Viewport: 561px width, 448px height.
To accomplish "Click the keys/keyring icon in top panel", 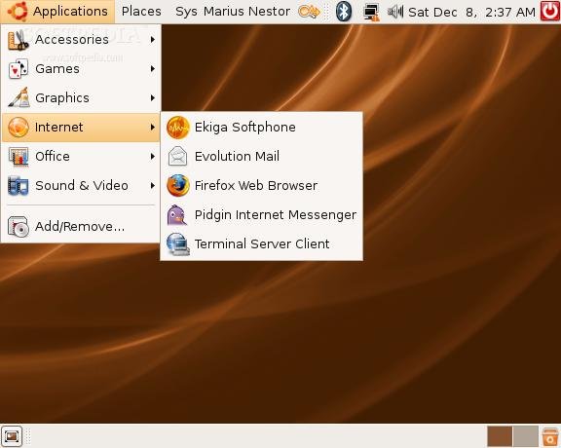I will [x=309, y=12].
